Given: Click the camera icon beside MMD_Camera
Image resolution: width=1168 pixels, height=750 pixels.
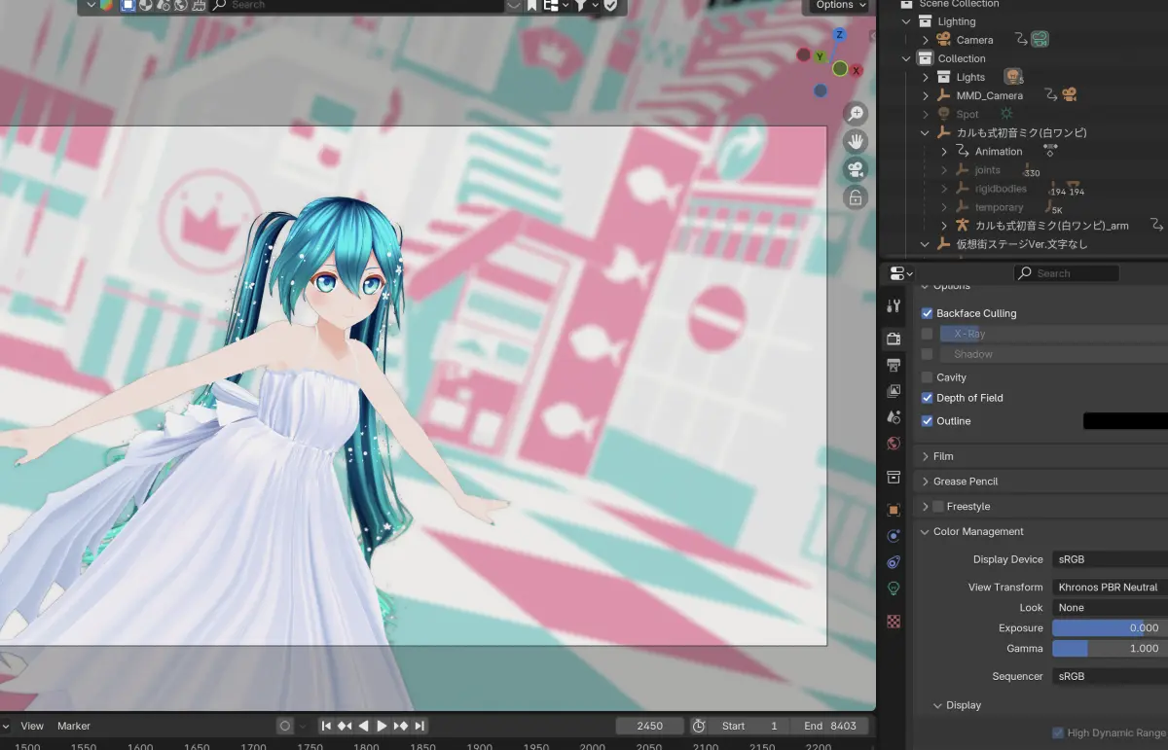Looking at the screenshot, I should (1070, 95).
